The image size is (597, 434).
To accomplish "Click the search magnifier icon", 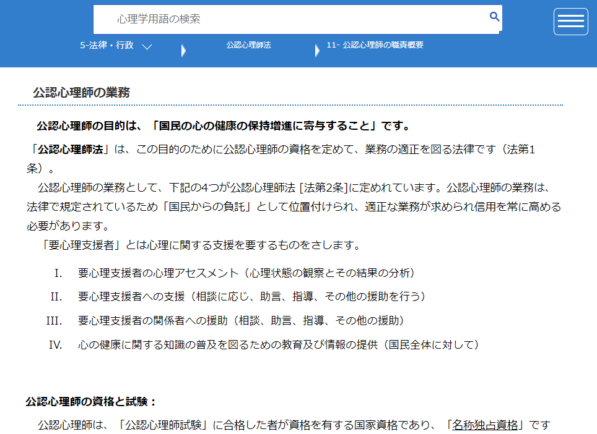I will (494, 17).
